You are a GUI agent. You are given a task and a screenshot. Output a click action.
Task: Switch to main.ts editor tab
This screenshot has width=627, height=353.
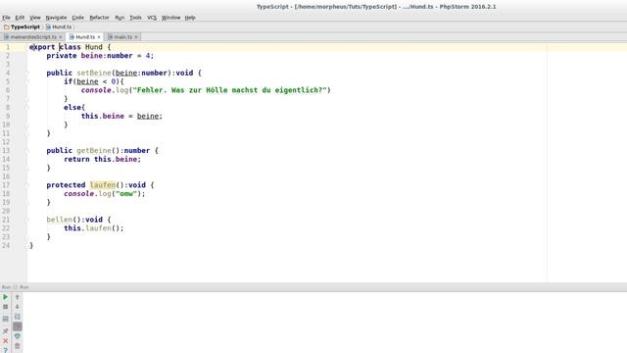[123, 37]
